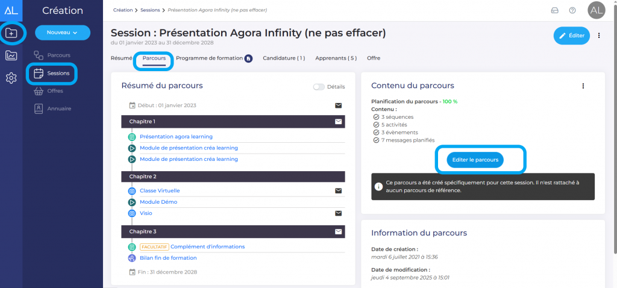Click the Éditer button at top right
This screenshot has height=288, width=617.
[571, 36]
